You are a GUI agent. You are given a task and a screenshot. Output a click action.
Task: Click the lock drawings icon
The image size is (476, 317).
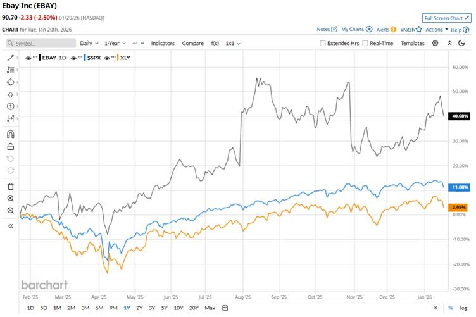[11, 146]
